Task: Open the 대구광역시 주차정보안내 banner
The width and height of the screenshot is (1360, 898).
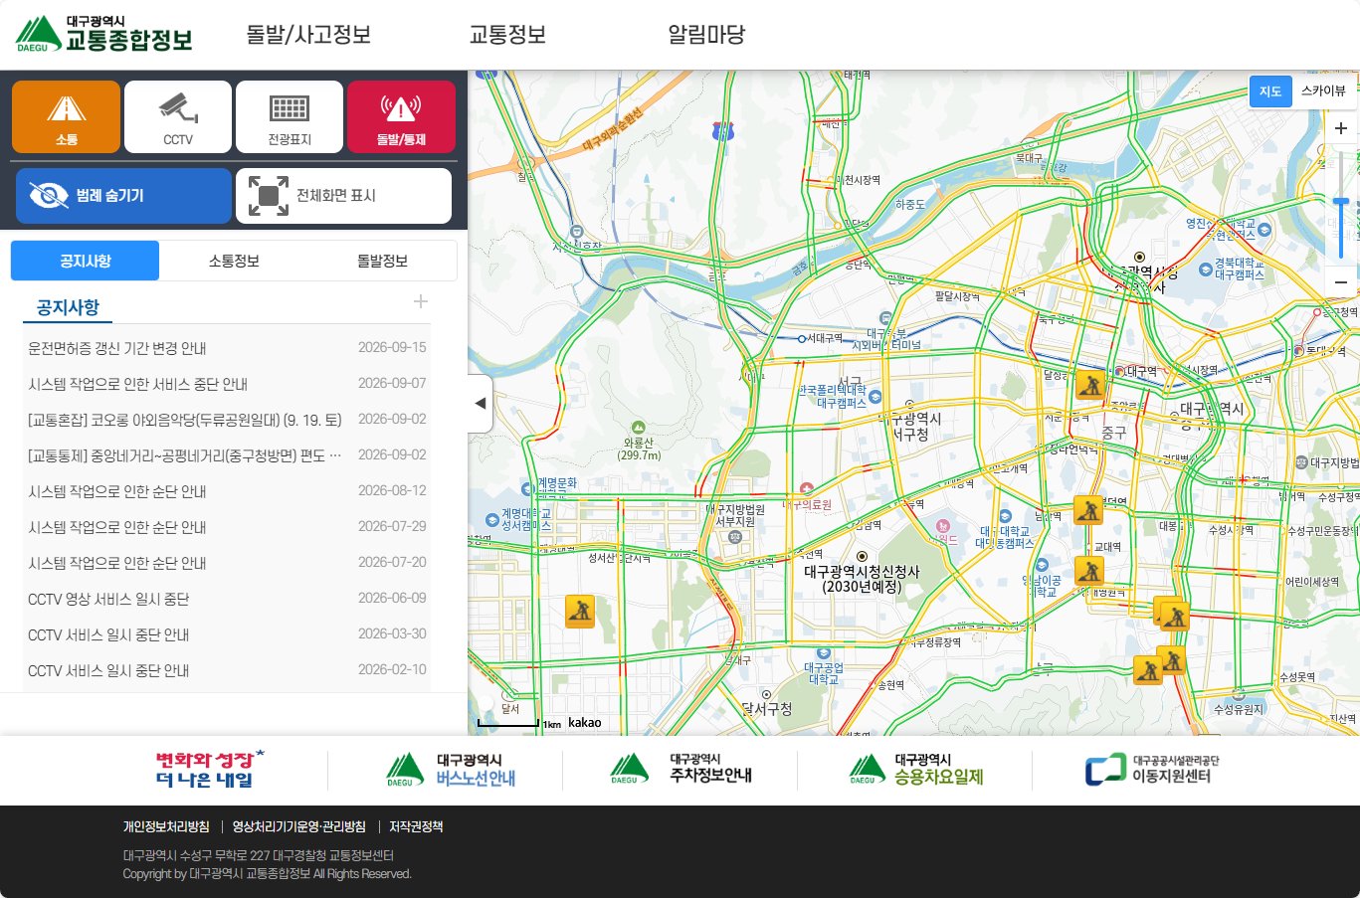Action: (681, 770)
